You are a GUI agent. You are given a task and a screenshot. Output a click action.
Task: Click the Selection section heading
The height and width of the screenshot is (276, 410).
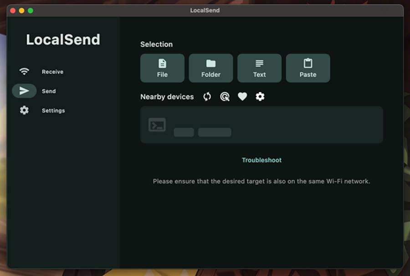click(156, 44)
